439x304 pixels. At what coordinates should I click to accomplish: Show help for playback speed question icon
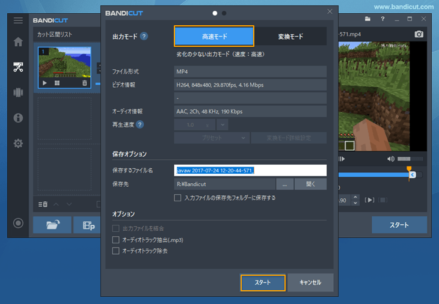coord(140,124)
